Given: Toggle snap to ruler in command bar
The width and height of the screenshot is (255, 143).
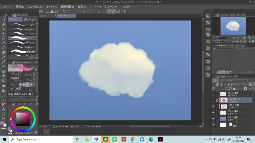Looking at the screenshot, I should 109,11.
